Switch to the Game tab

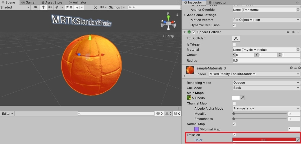(x=28, y=2)
